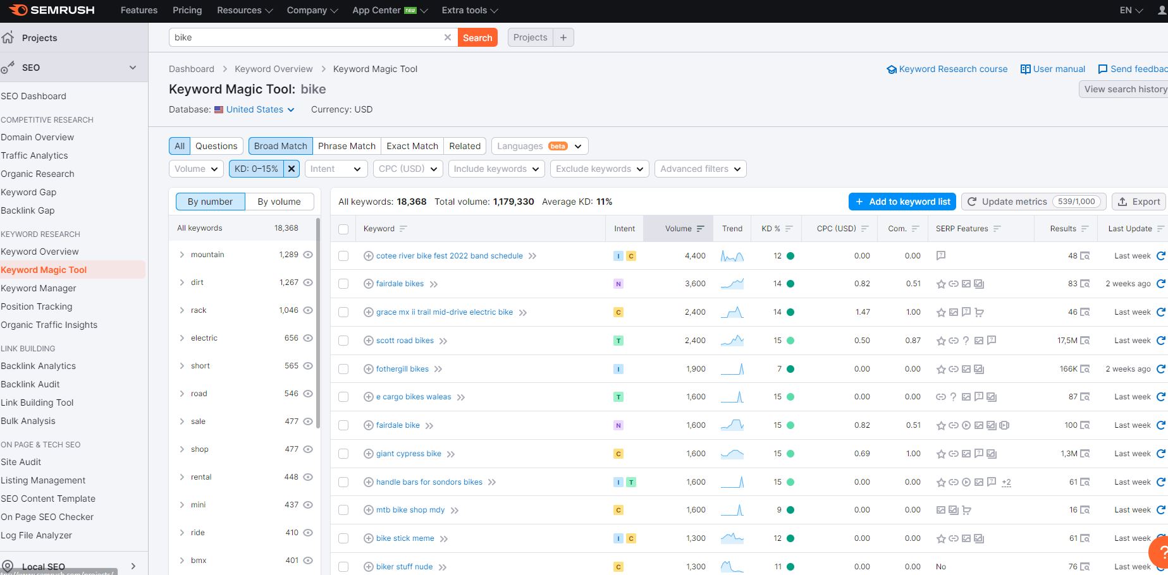Expand the mountain keyword group

[182, 255]
